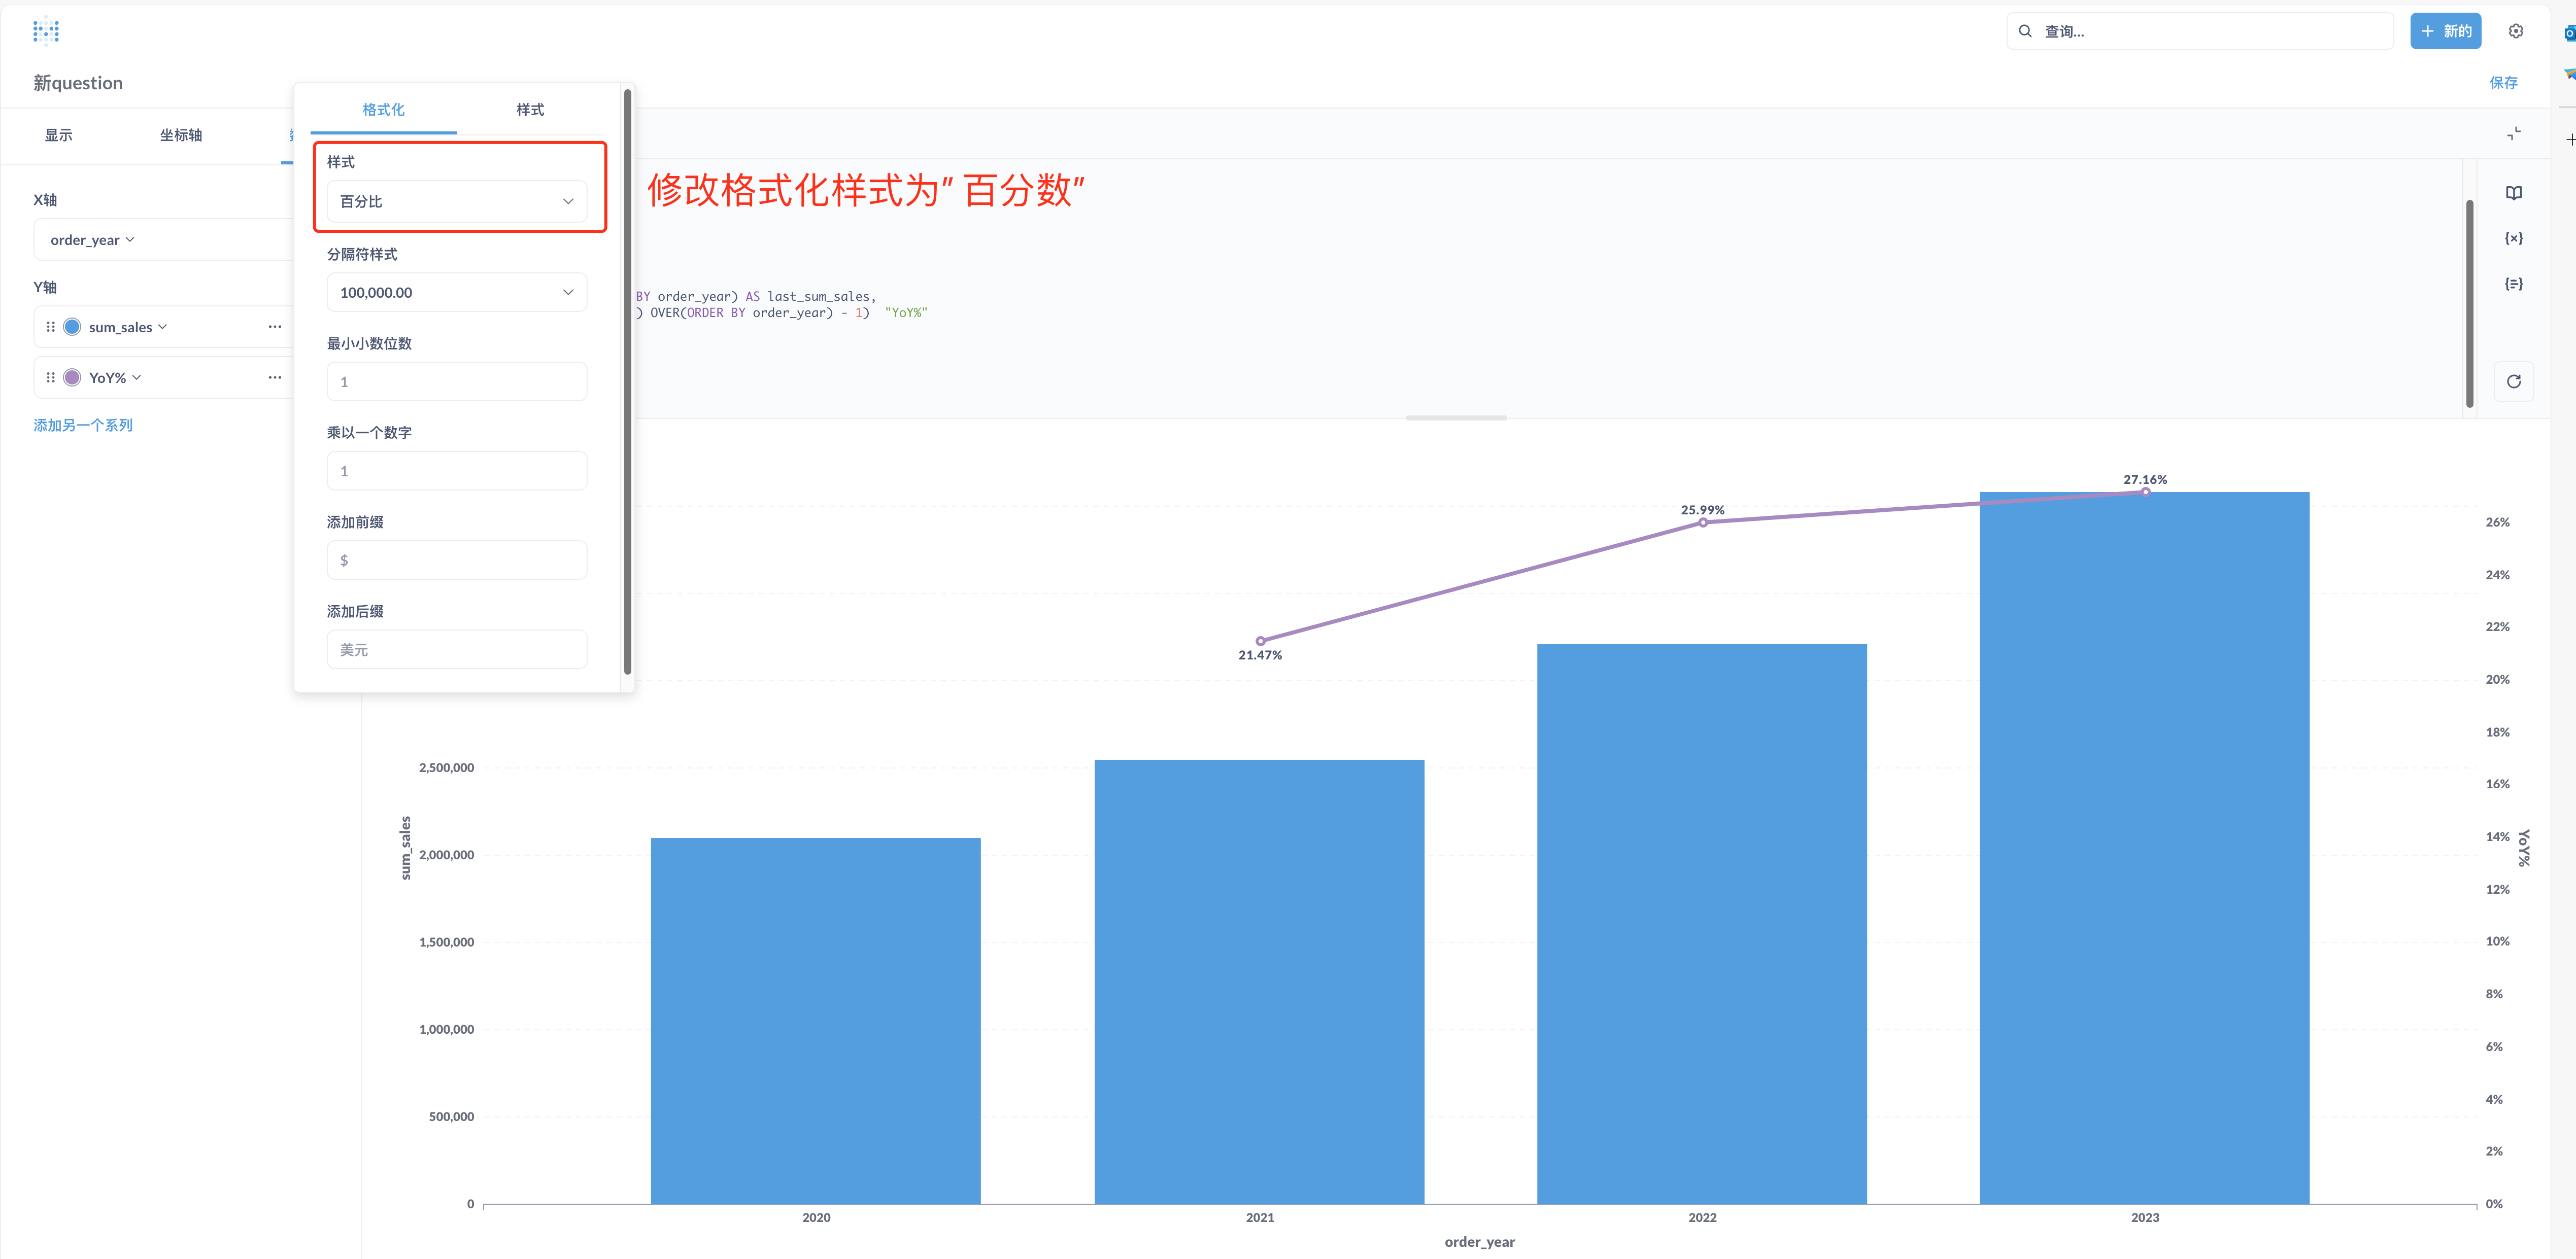The height and width of the screenshot is (1259, 2576).
Task: Open the variables {x} icon
Action: [x=2513, y=238]
